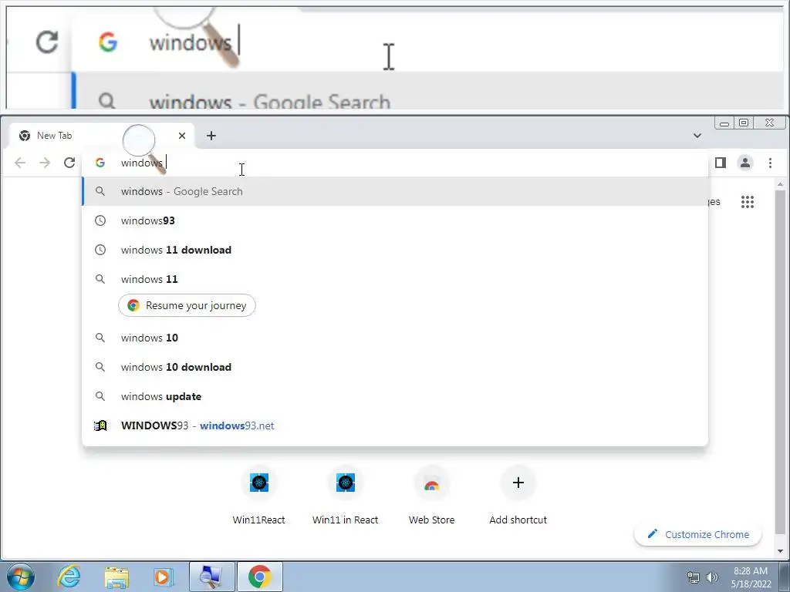Click the 'Resume your journey' chip
The image size is (790, 592).
pyautogui.click(x=187, y=305)
